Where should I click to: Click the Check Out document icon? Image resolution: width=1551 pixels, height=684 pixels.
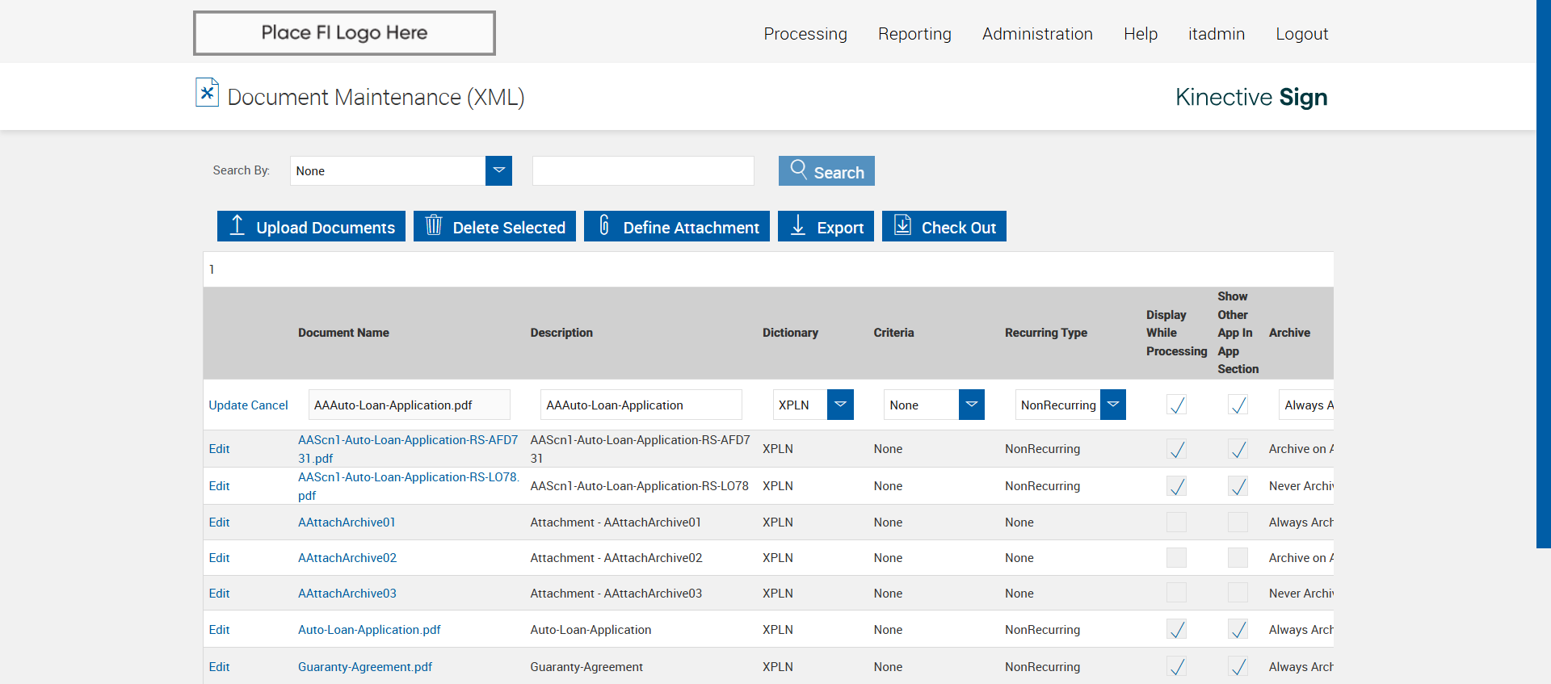pos(902,225)
